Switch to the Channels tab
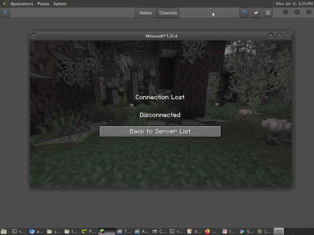The height and width of the screenshot is (235, 314). click(168, 13)
